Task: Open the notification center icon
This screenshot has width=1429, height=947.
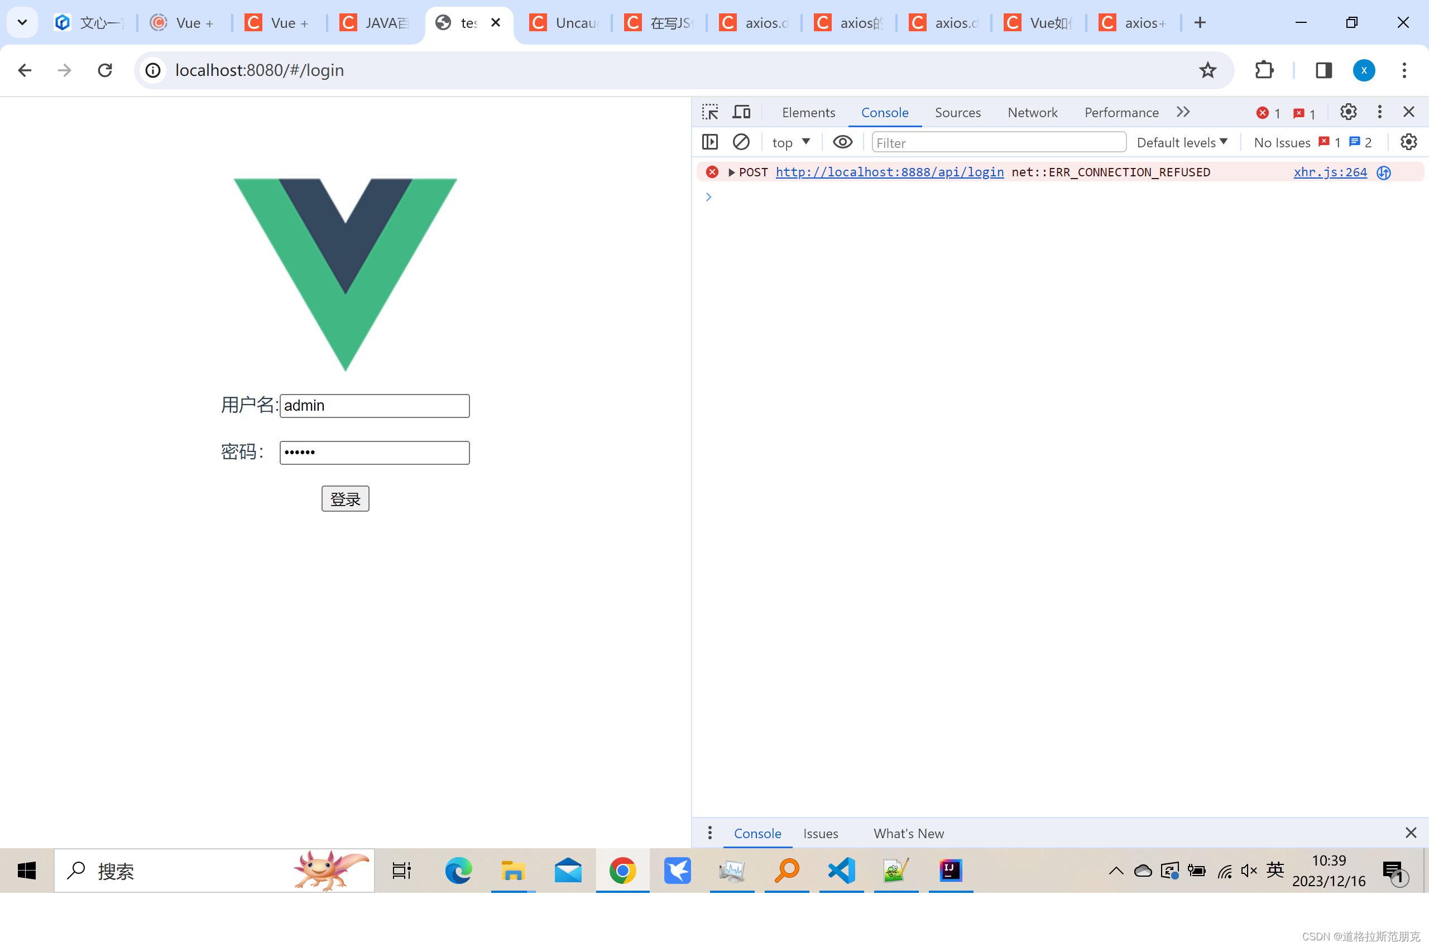Action: [x=1394, y=872]
